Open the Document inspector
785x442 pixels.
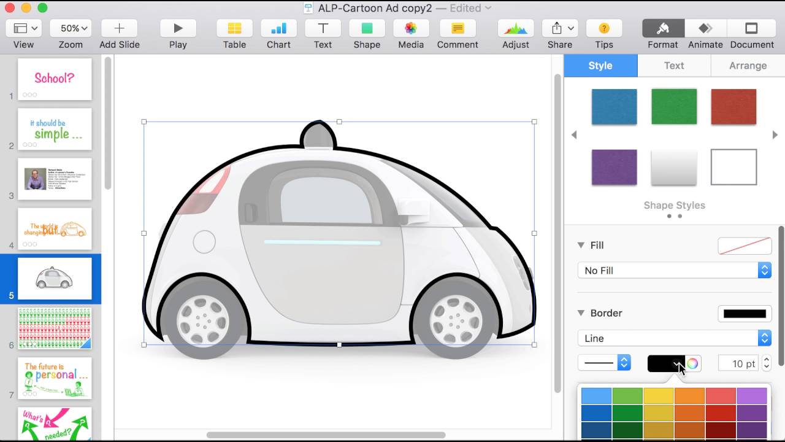752,28
